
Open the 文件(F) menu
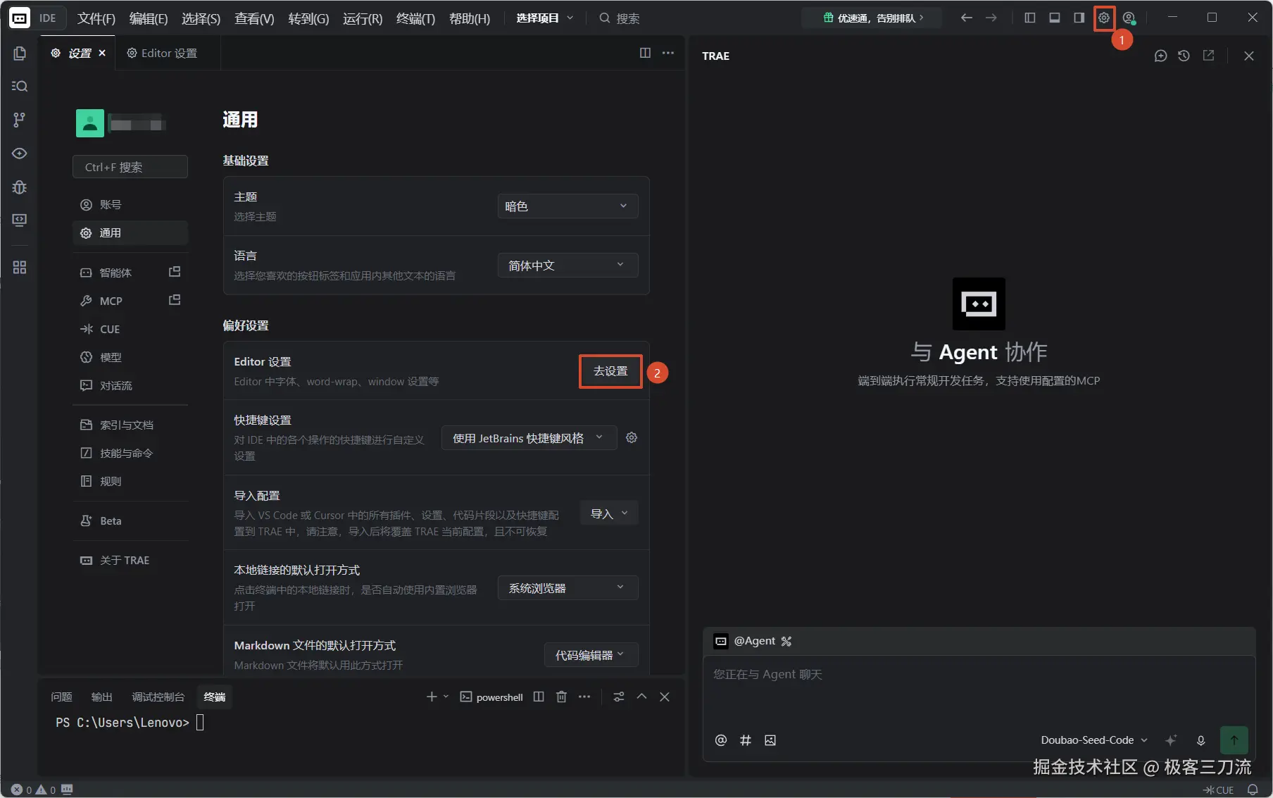click(x=96, y=18)
